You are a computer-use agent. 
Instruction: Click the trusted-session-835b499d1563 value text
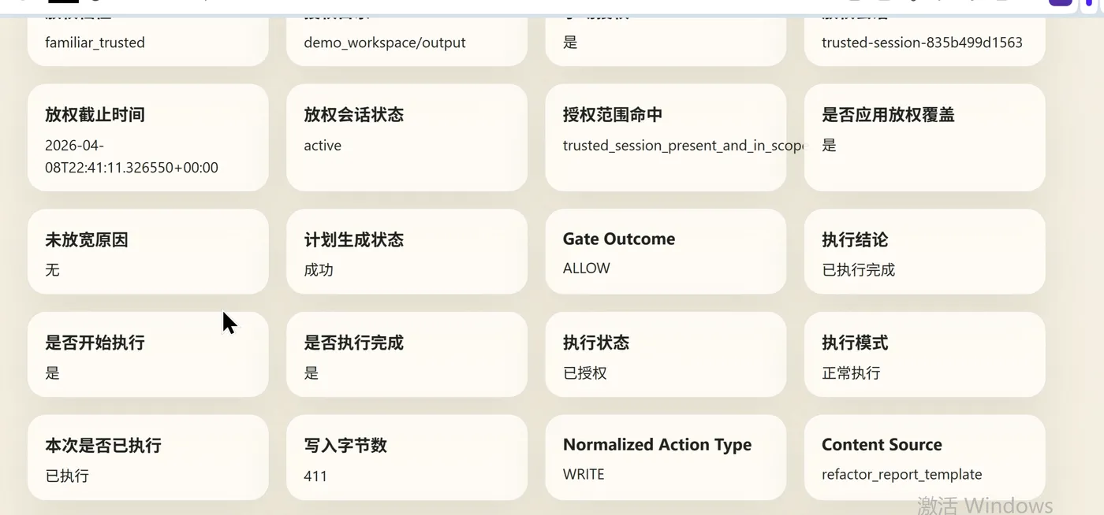[922, 43]
